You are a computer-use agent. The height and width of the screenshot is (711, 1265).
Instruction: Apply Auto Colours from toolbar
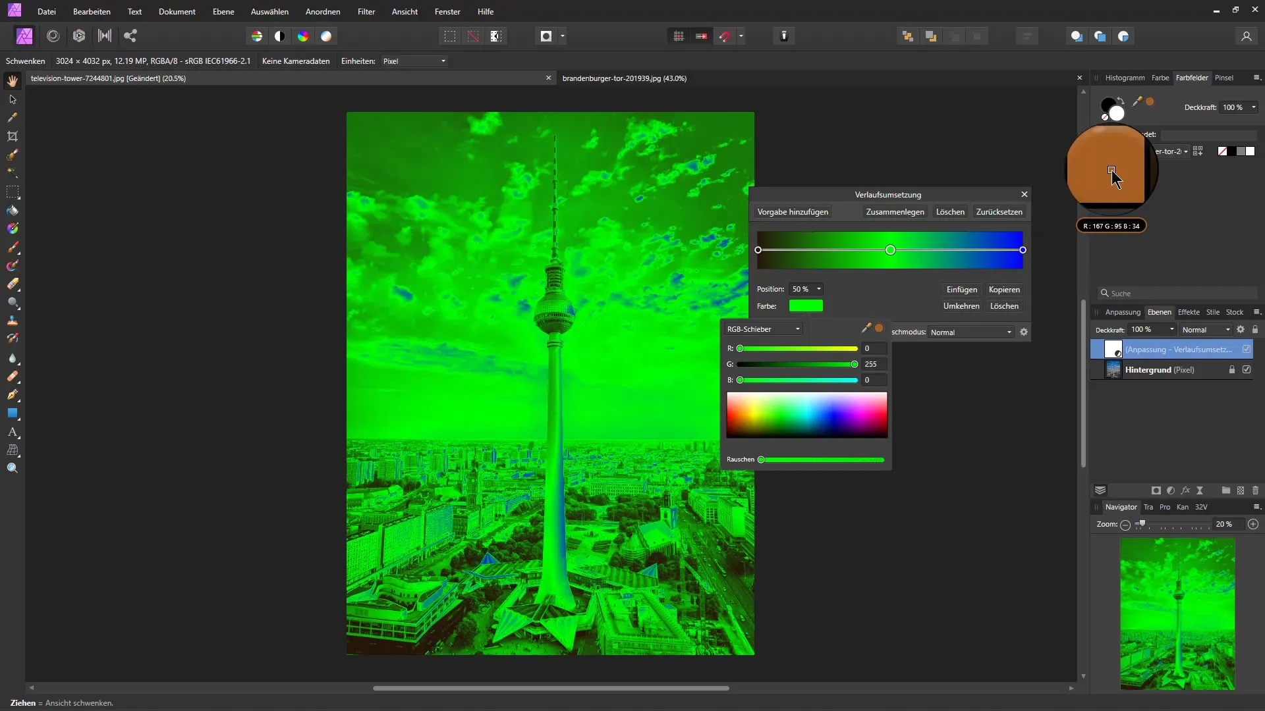coord(303,36)
